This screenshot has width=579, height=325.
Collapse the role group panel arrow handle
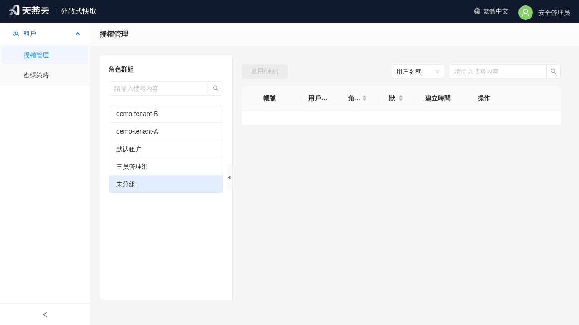point(229,177)
